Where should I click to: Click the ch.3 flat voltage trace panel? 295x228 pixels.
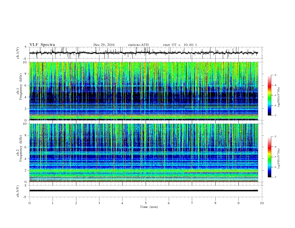(146, 191)
